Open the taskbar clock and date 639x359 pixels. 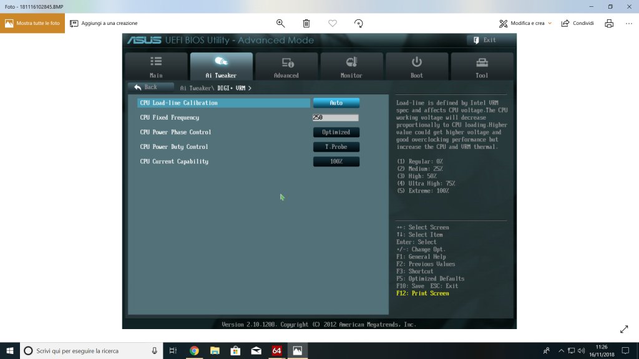pos(602,350)
